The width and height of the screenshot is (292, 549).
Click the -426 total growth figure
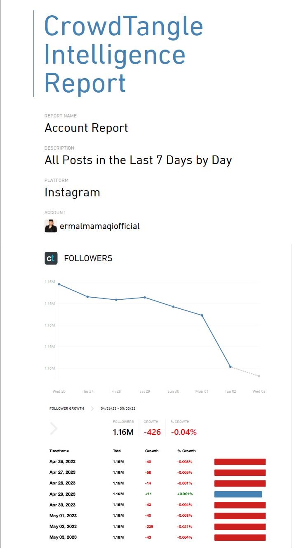coord(152,432)
